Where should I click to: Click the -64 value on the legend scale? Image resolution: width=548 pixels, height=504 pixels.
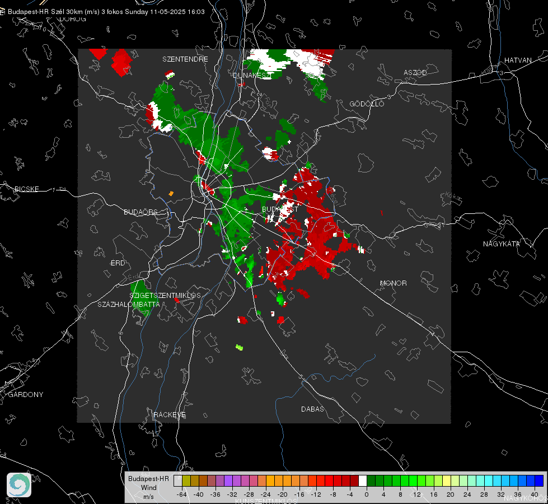182,494
